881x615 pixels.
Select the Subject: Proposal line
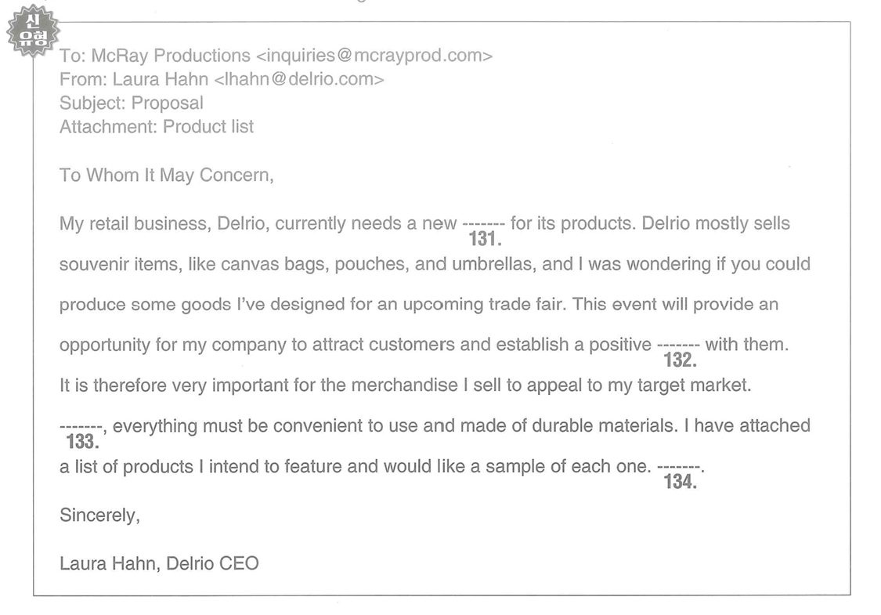(x=132, y=103)
